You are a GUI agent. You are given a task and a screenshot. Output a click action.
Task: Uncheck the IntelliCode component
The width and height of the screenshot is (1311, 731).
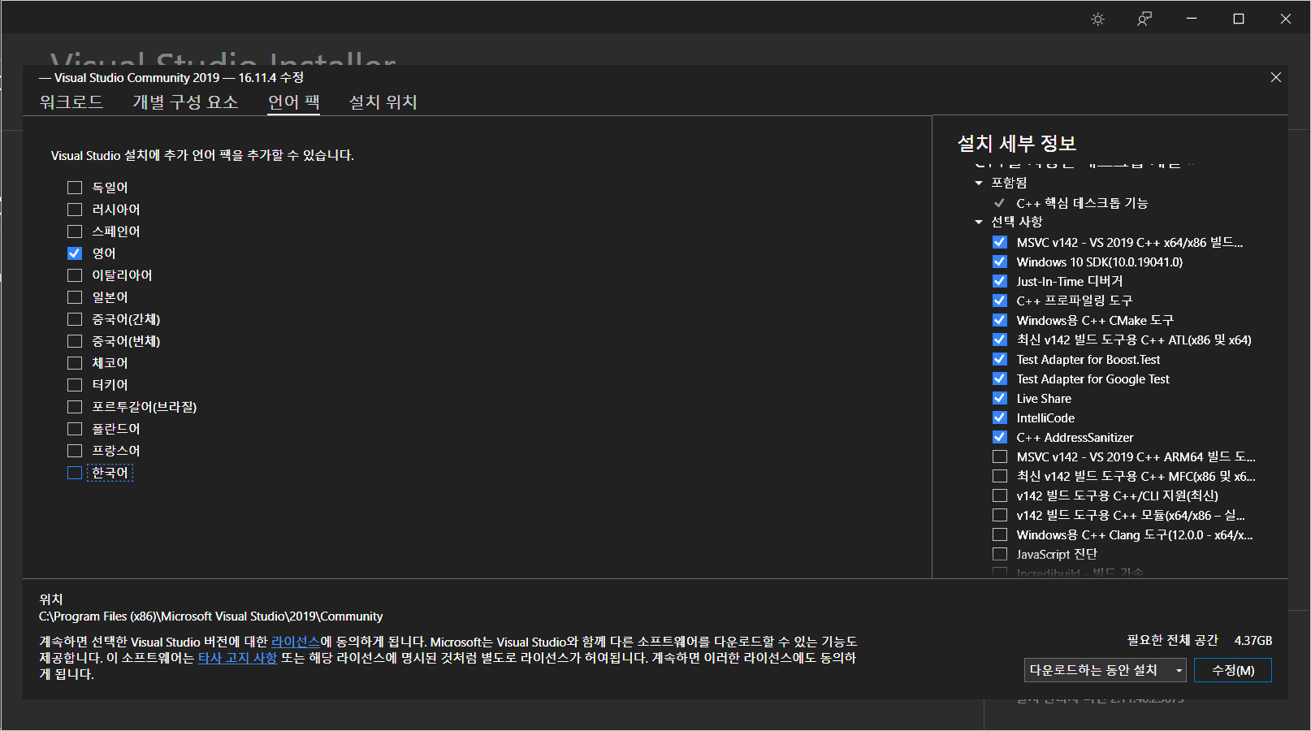pos(1000,417)
